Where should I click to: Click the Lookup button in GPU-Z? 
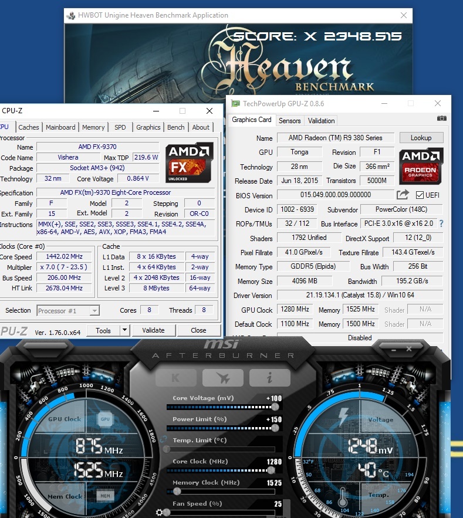[421, 138]
